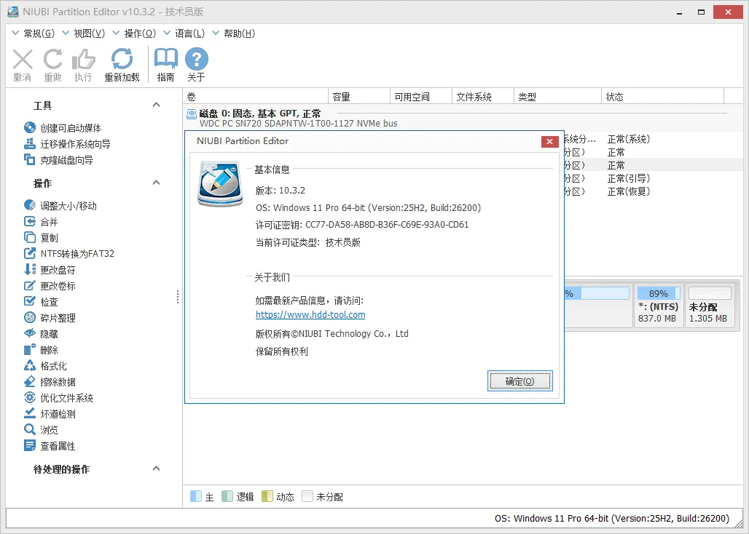Click the 类型 column header
This screenshot has width=749, height=534.
(557, 97)
